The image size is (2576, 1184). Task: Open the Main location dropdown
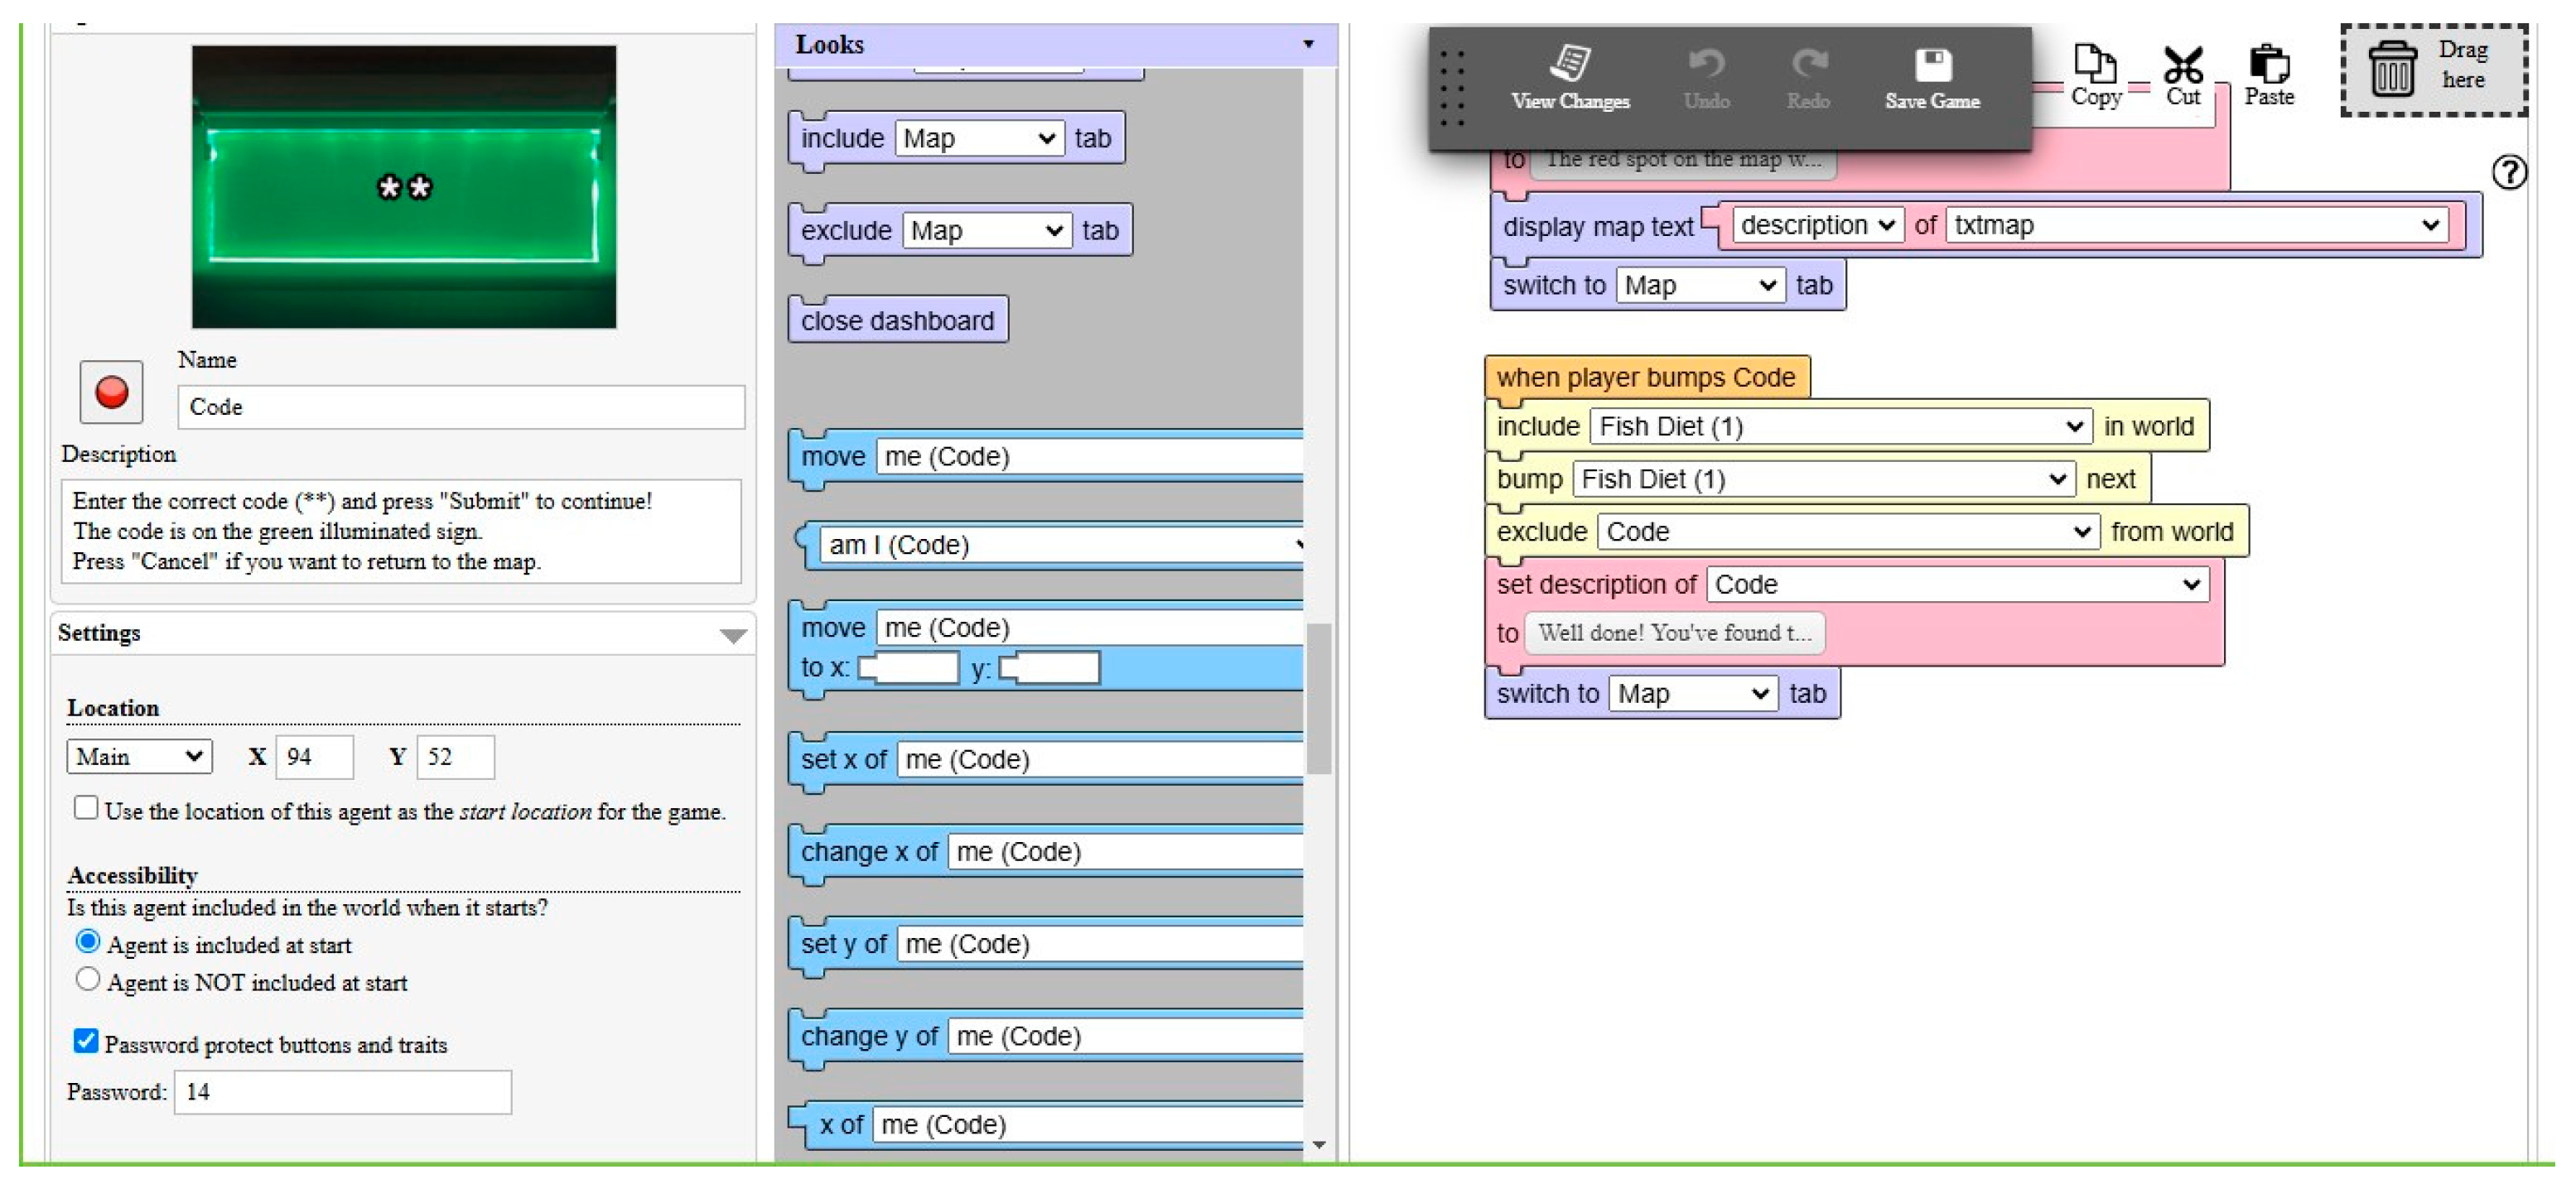click(x=139, y=756)
